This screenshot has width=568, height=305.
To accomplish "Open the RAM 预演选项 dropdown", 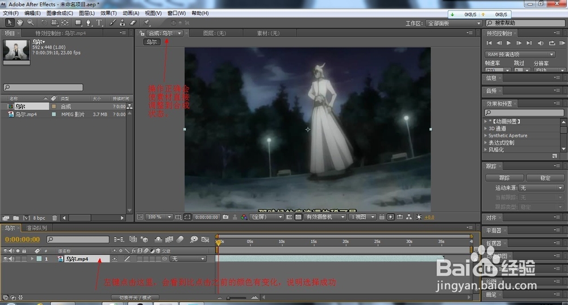I will (x=520, y=54).
